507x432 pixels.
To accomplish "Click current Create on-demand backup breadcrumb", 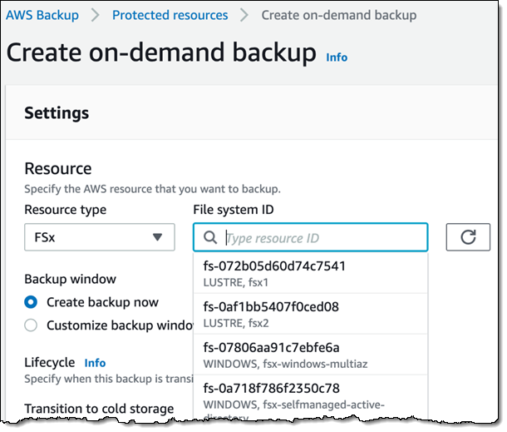I will tap(338, 15).
